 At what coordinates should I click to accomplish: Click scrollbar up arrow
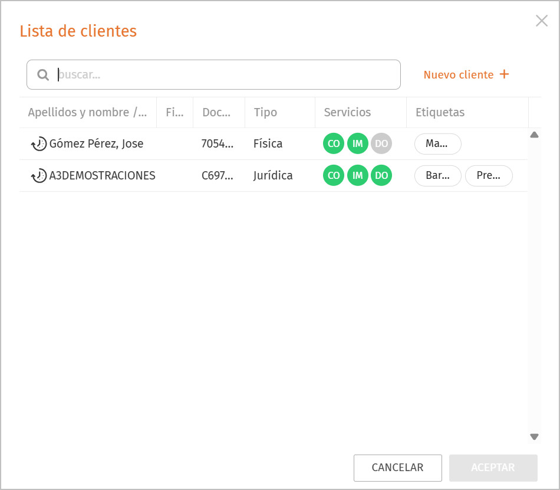(x=534, y=135)
